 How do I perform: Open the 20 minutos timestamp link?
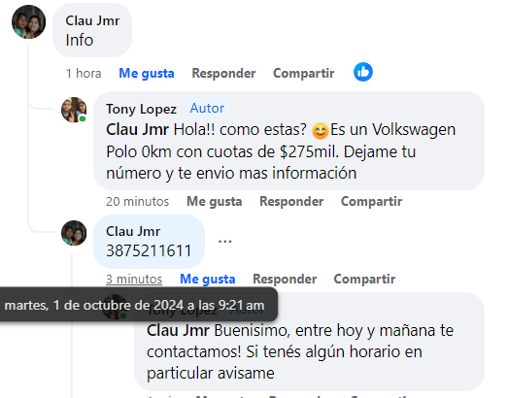(x=137, y=202)
